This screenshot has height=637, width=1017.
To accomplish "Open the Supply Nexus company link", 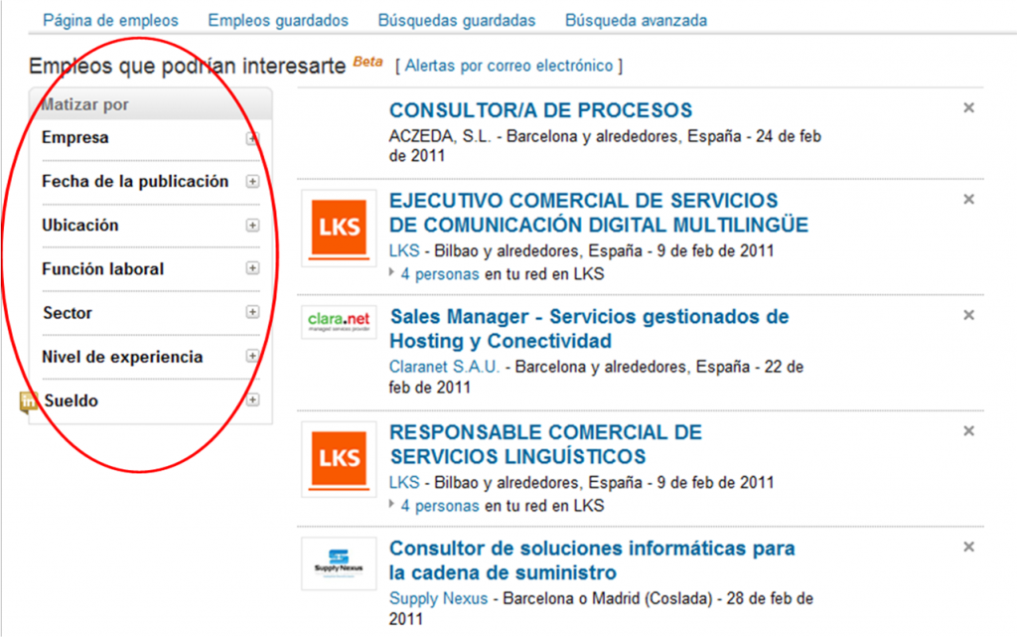I will tap(438, 598).
